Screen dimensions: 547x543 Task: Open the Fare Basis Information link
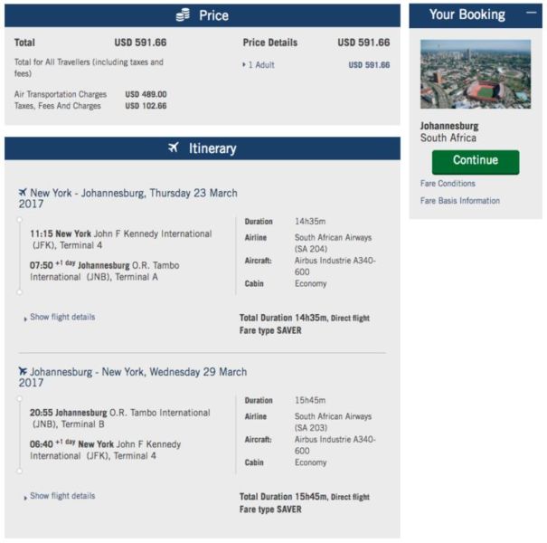(460, 201)
